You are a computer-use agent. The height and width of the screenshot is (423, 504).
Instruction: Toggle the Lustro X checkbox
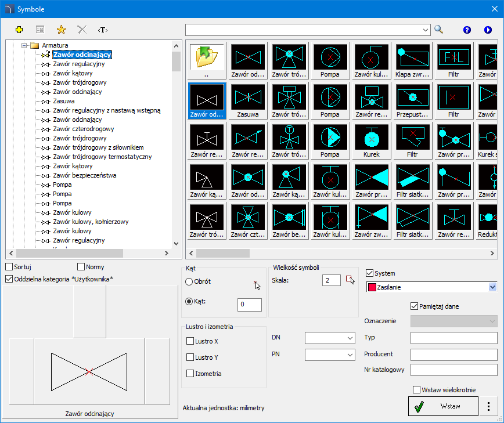pos(190,341)
